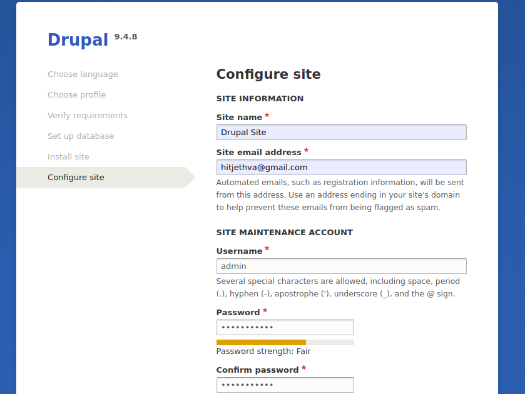Click the Username label
This screenshot has width=525, height=394.
239,251
